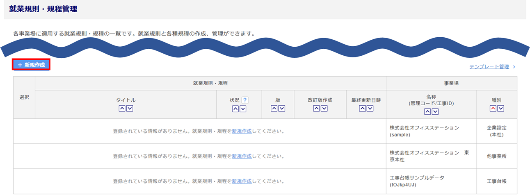Viewport: 530px width, 195px height.
Task: Click the ＋新規作成 button
Action: tap(31, 65)
